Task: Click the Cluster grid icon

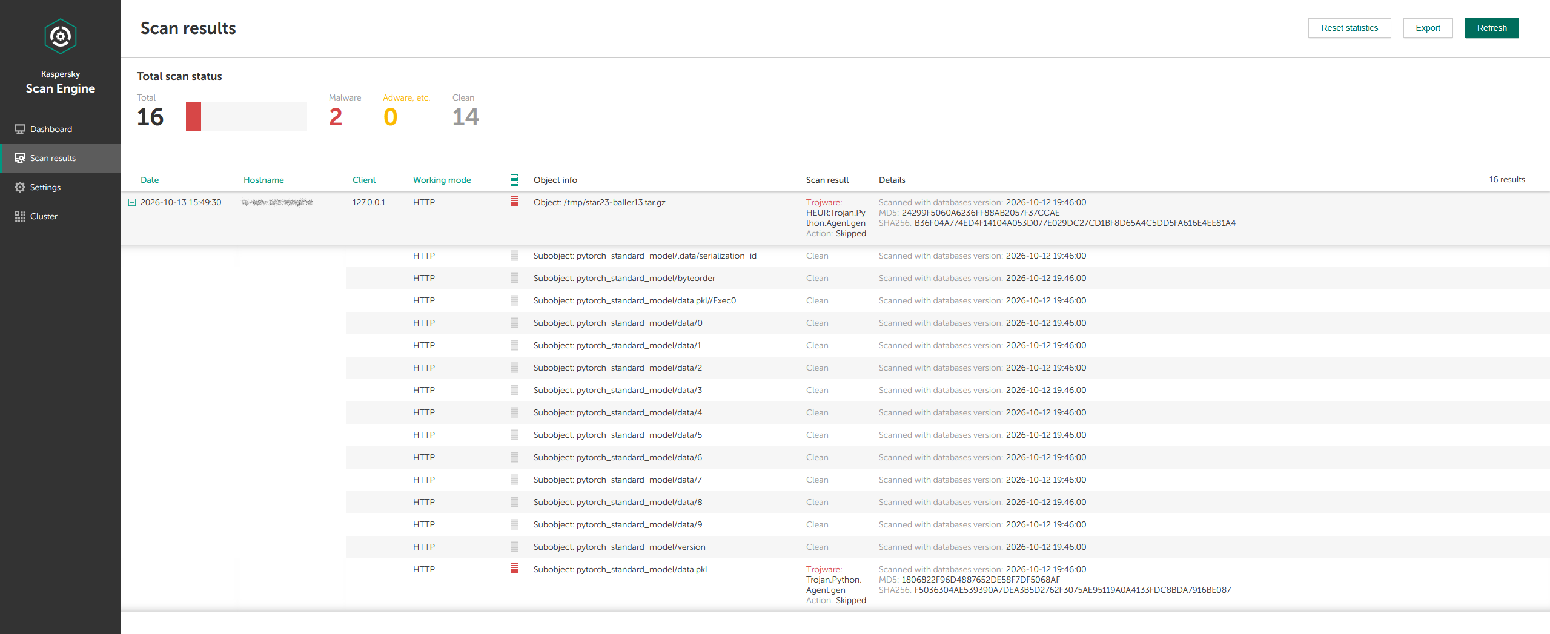Action: (20, 216)
